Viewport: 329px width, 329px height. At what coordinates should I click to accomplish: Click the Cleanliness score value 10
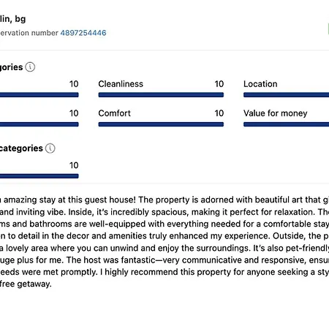(x=219, y=84)
